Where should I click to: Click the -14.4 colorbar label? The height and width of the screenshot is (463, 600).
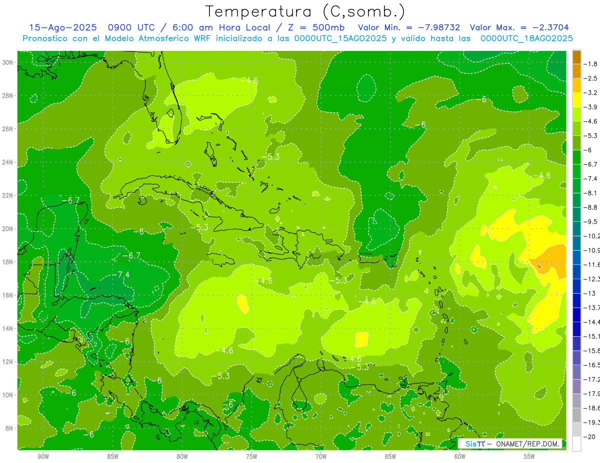(x=592, y=322)
